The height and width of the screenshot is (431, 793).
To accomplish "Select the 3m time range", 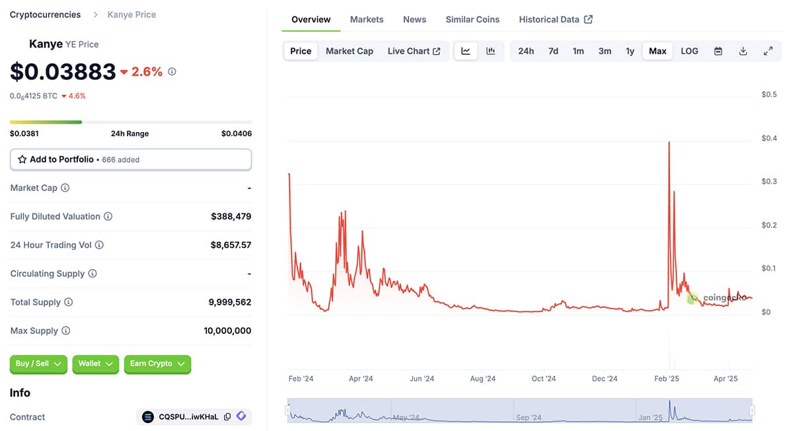I will click(605, 51).
